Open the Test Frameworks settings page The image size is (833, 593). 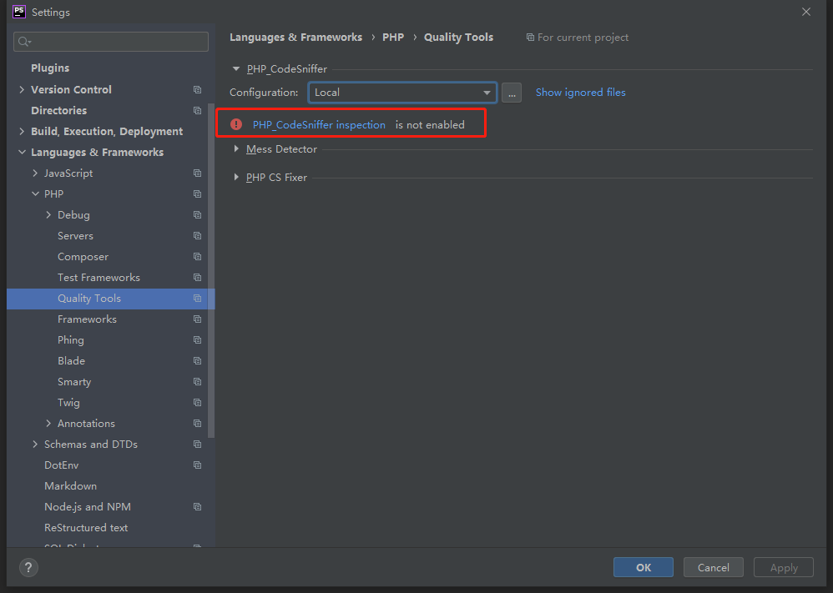tap(98, 278)
